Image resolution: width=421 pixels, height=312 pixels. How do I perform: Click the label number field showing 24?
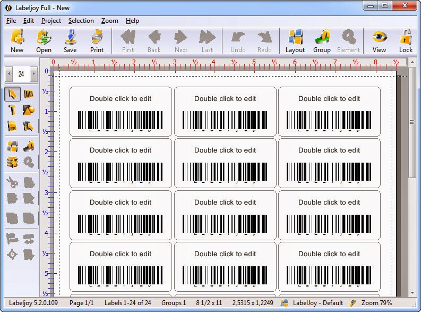21,74
